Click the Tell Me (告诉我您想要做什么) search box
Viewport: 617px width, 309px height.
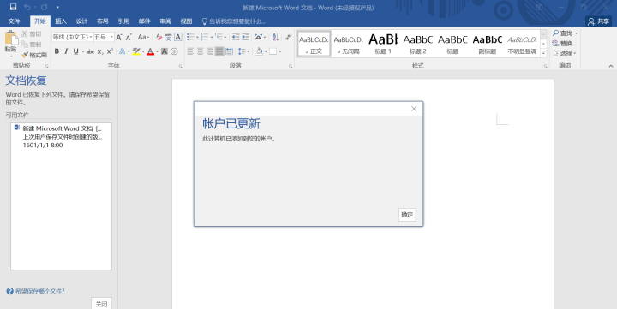(x=234, y=21)
